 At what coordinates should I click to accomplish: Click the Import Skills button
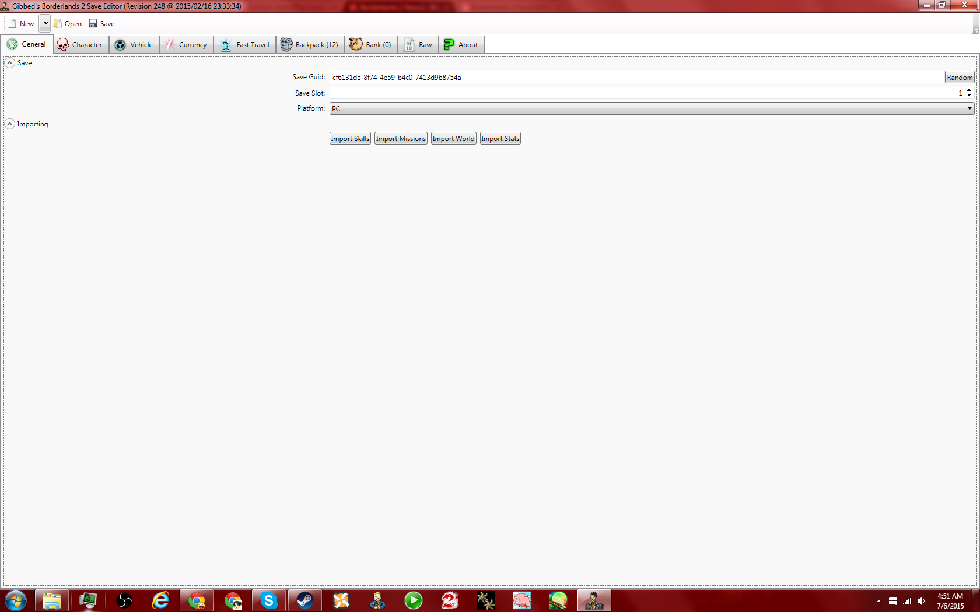point(350,139)
